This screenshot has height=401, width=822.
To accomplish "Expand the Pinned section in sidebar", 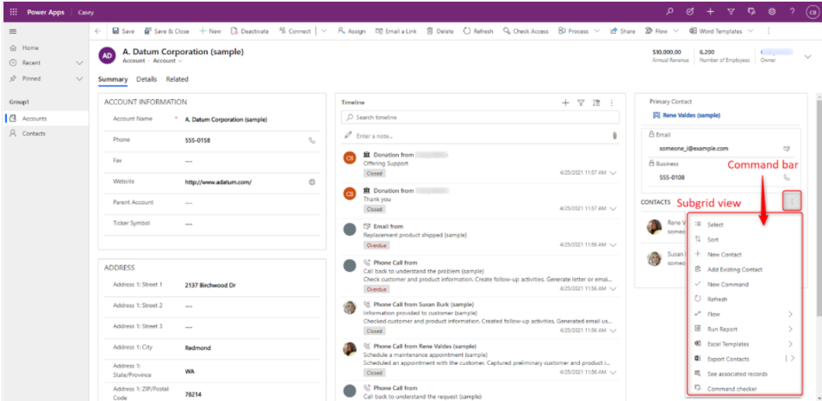I will (x=79, y=78).
